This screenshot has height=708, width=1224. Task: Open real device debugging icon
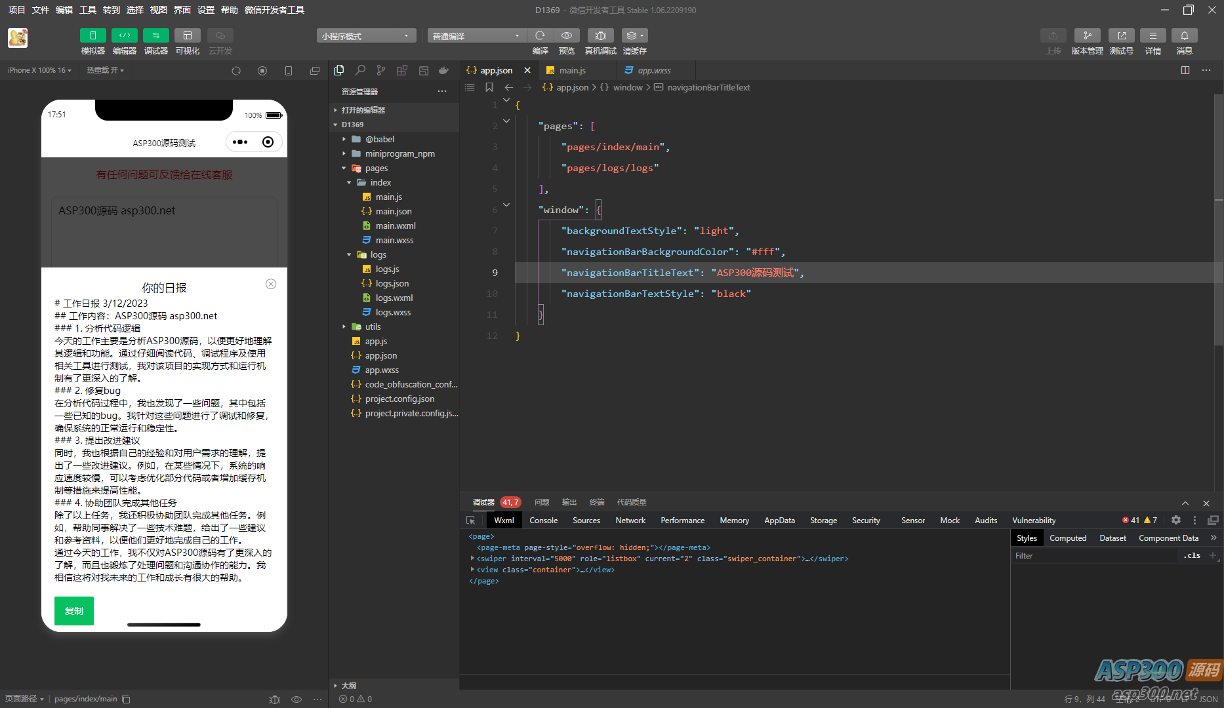[x=600, y=35]
